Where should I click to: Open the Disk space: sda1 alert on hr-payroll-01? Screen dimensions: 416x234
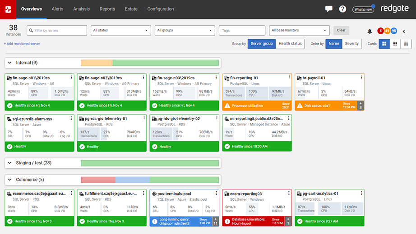pyautogui.click(x=326, y=106)
